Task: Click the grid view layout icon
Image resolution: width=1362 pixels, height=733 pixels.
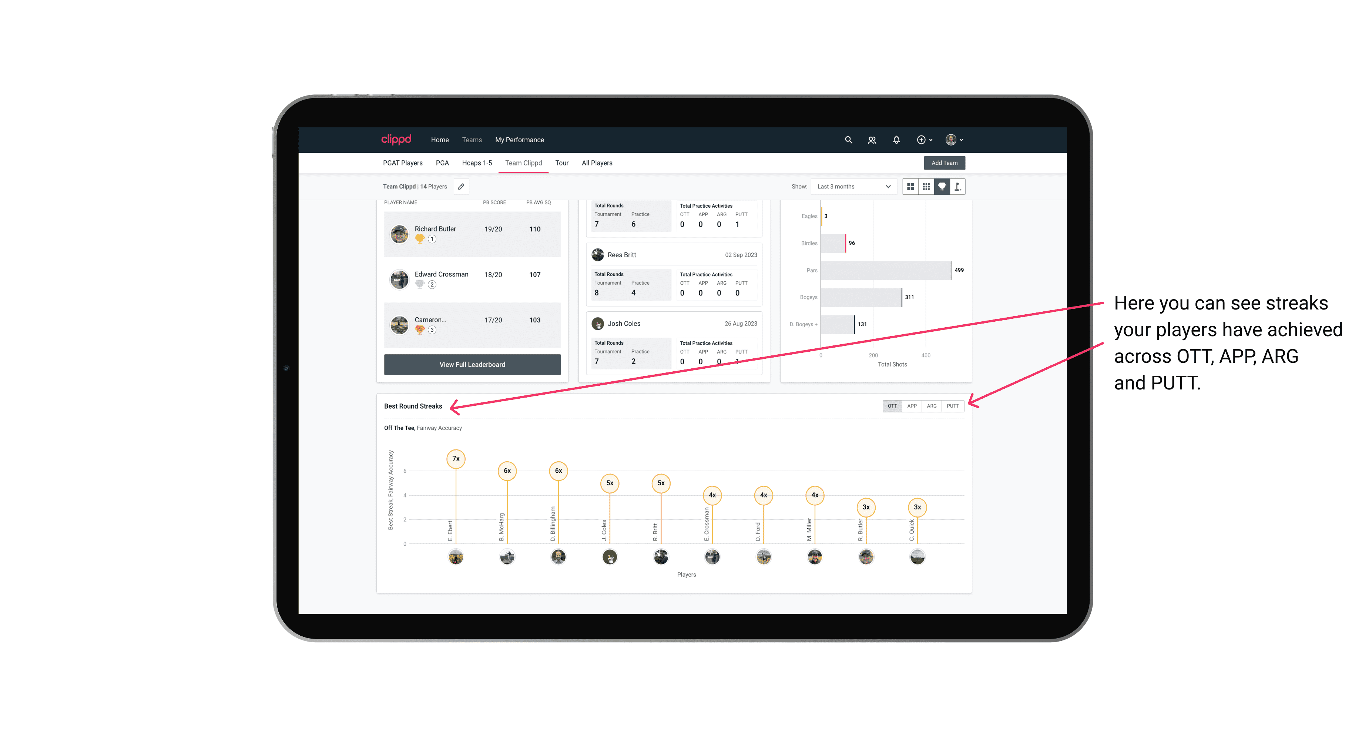Action: pyautogui.click(x=910, y=187)
